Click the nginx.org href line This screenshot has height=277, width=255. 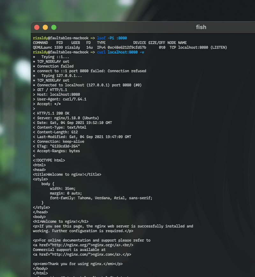click(x=83, y=245)
